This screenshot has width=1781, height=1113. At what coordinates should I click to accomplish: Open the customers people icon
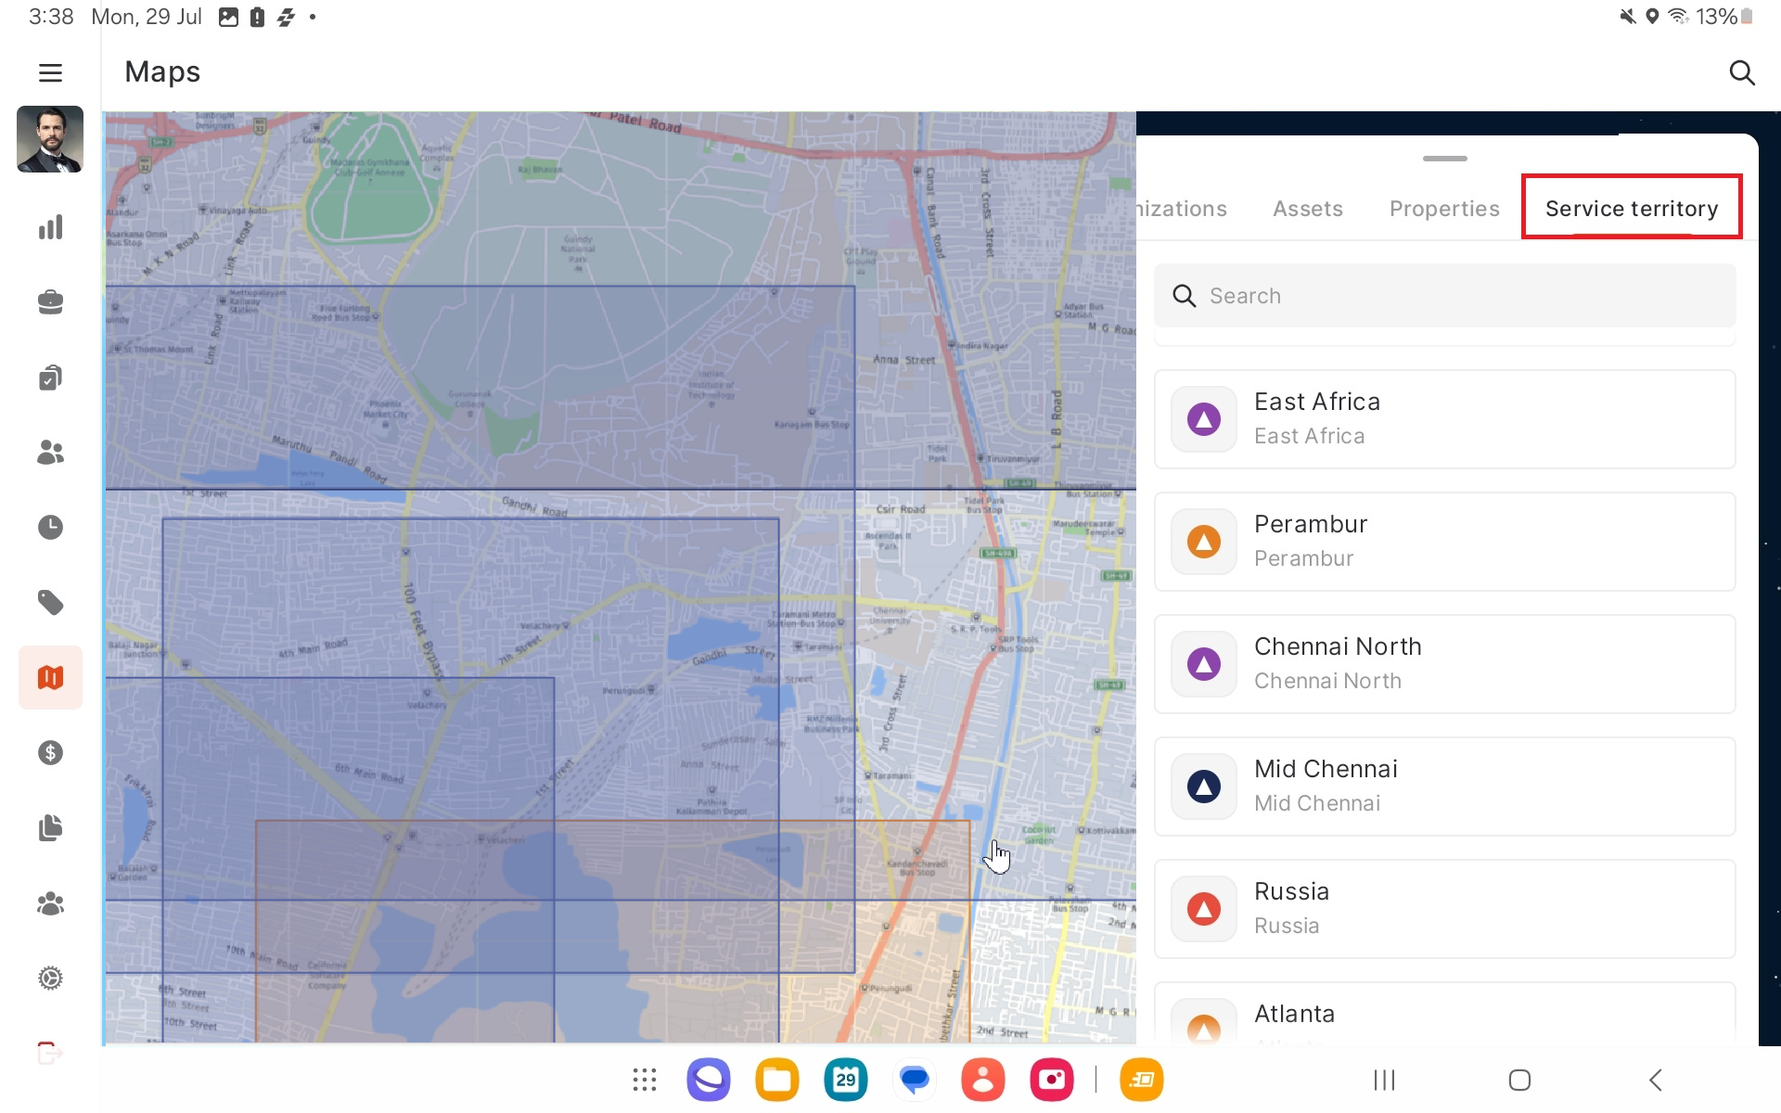tap(50, 453)
